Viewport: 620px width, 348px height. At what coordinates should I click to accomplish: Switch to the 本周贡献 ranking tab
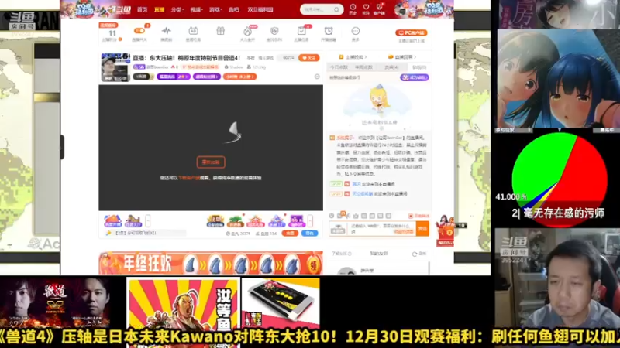pos(363,67)
